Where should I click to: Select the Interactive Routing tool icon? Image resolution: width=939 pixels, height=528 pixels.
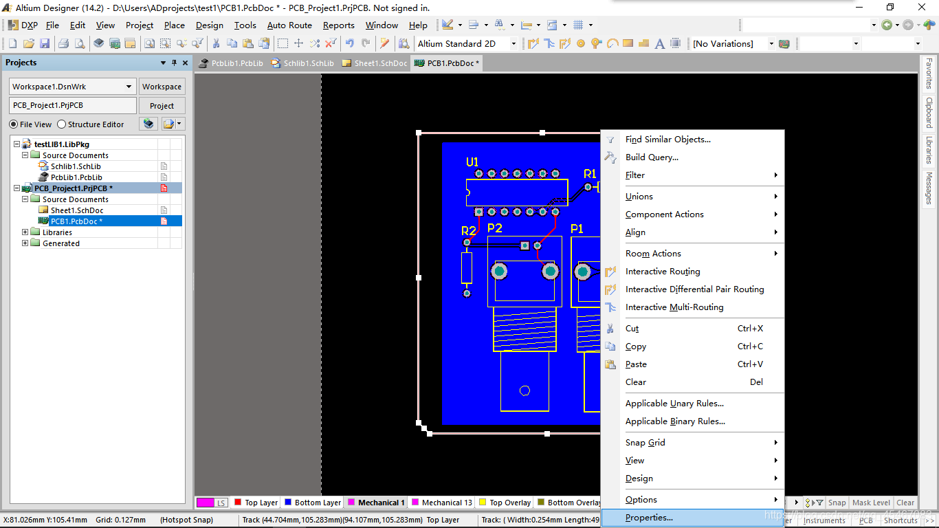pyautogui.click(x=533, y=43)
